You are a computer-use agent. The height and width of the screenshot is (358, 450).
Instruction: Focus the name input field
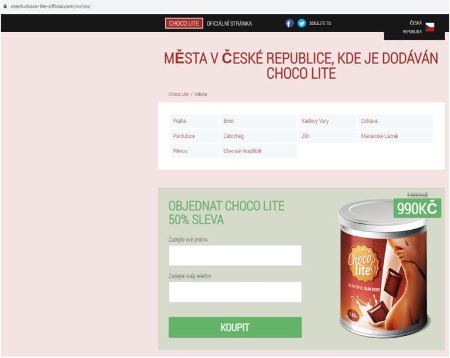(235, 255)
